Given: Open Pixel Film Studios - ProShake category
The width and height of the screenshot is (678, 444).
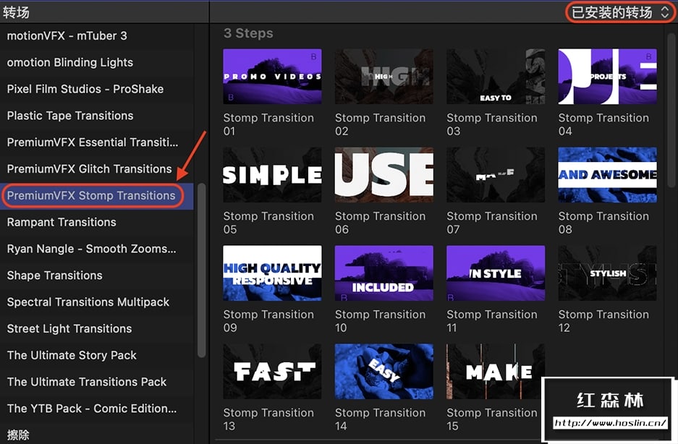Looking at the screenshot, I should tap(97, 89).
